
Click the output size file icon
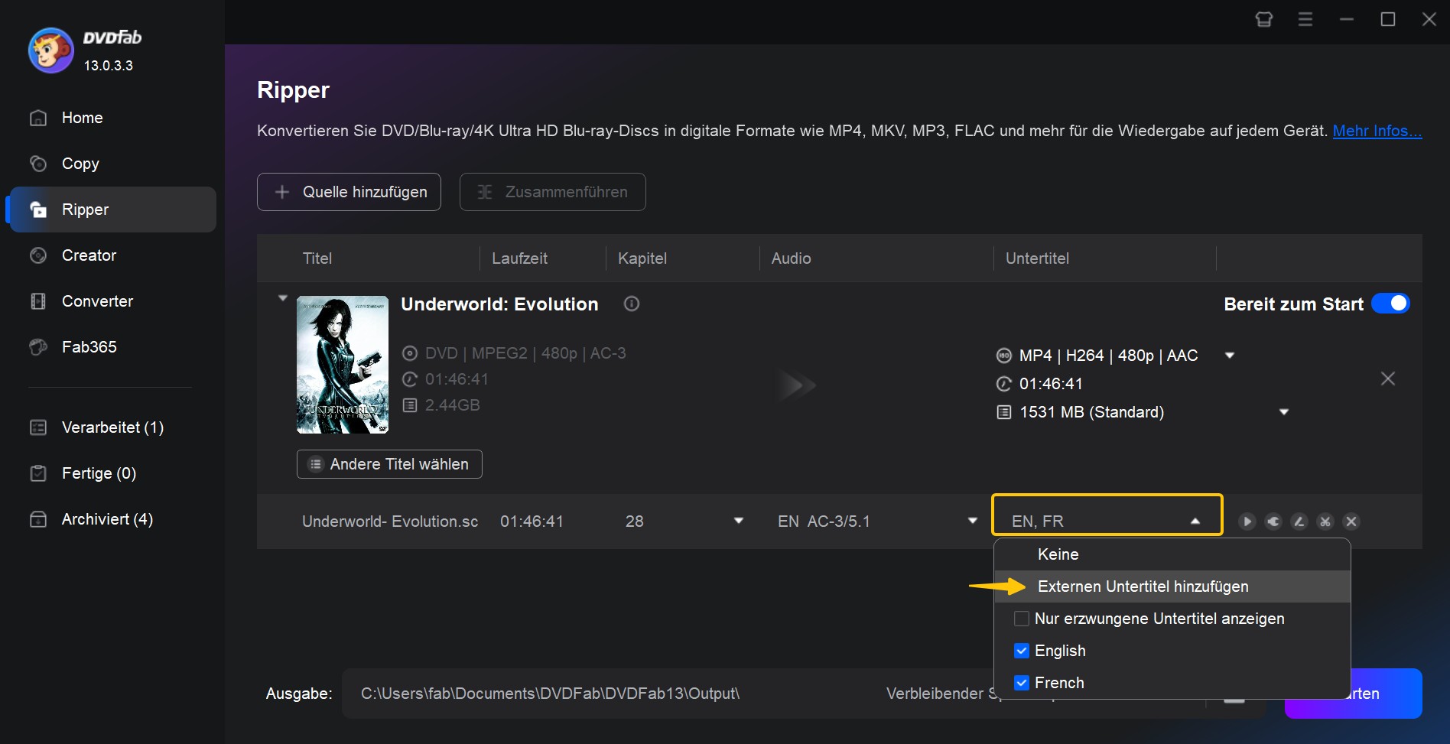click(1004, 412)
